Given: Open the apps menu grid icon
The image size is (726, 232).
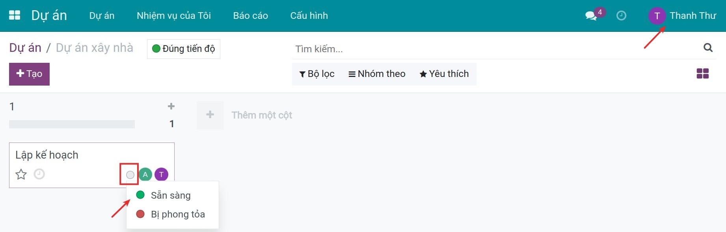Looking at the screenshot, I should 15,15.
